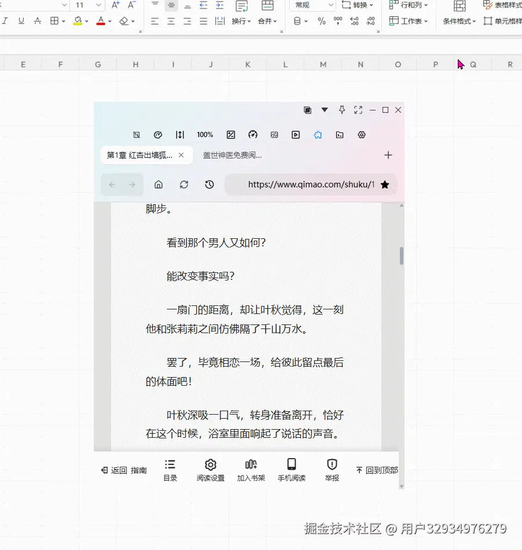Open browsing history clock icon
Image resolution: width=522 pixels, height=550 pixels.
click(x=209, y=184)
